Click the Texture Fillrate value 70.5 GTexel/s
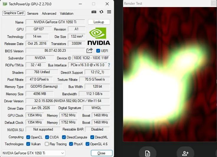This screenshot has width=217, height=157. point(95,79)
